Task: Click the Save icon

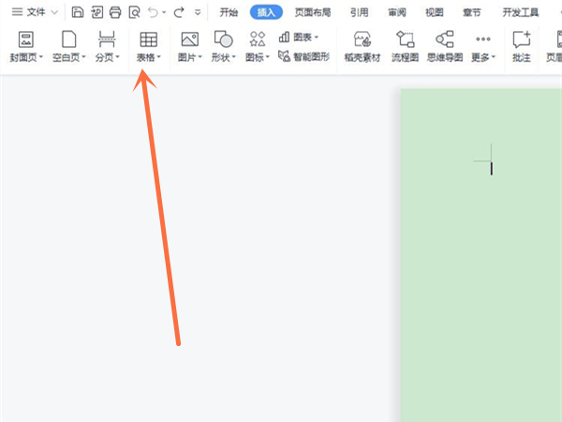Action: click(78, 12)
